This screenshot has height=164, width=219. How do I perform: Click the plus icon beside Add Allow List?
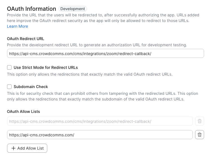click(x=13, y=148)
